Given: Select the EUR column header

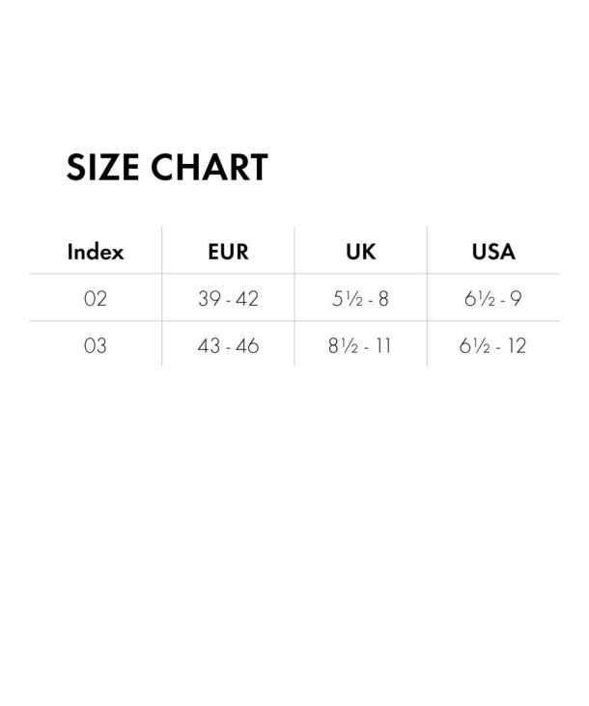Looking at the screenshot, I should tap(228, 253).
